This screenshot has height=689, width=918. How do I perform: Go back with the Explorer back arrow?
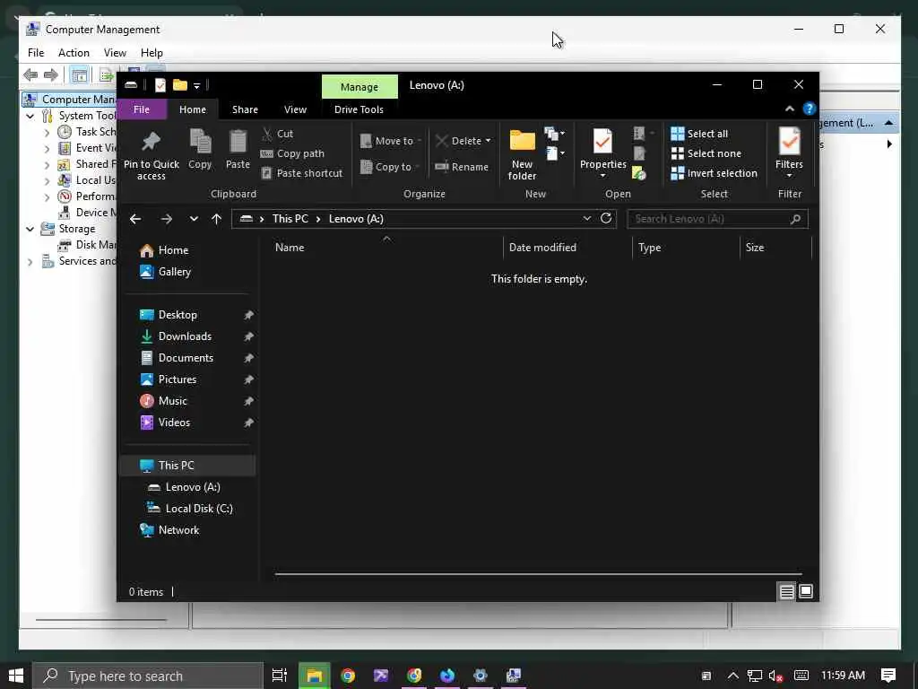pyautogui.click(x=135, y=219)
